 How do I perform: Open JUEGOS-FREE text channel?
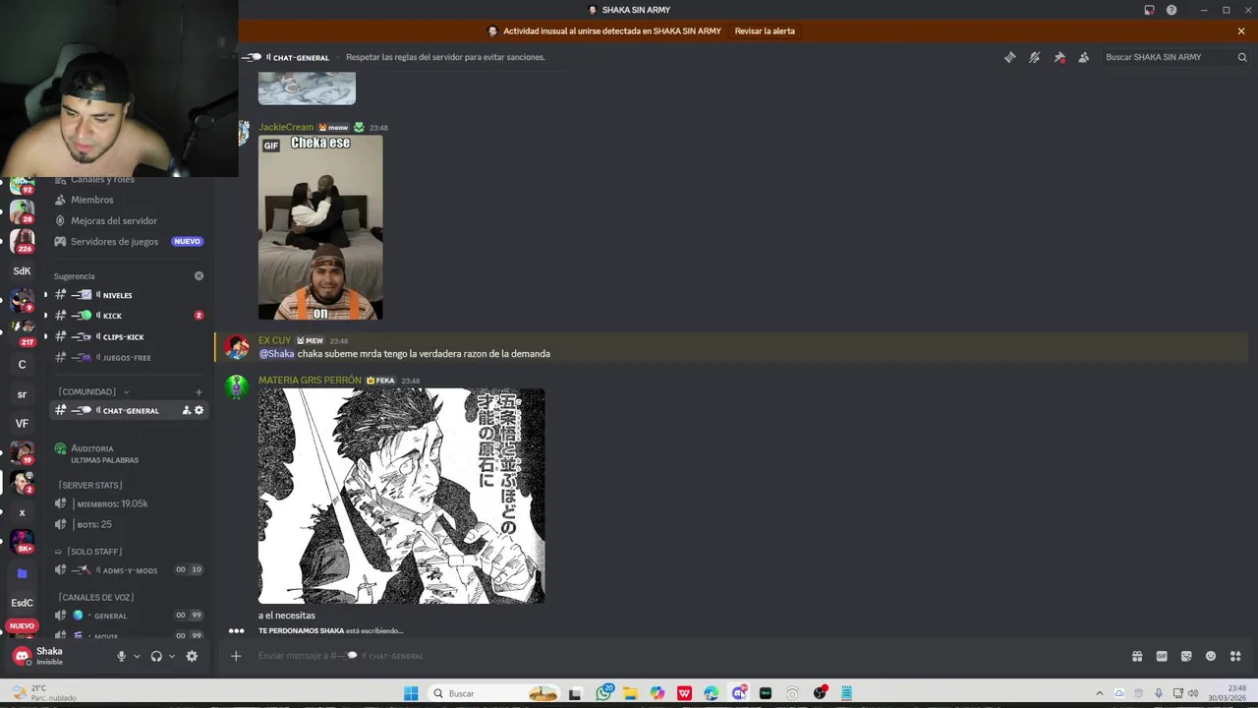[128, 357]
